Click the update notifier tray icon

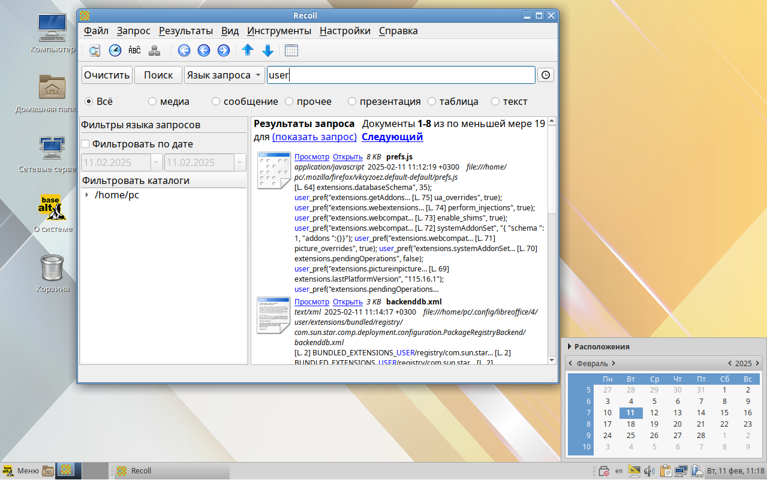point(604,471)
